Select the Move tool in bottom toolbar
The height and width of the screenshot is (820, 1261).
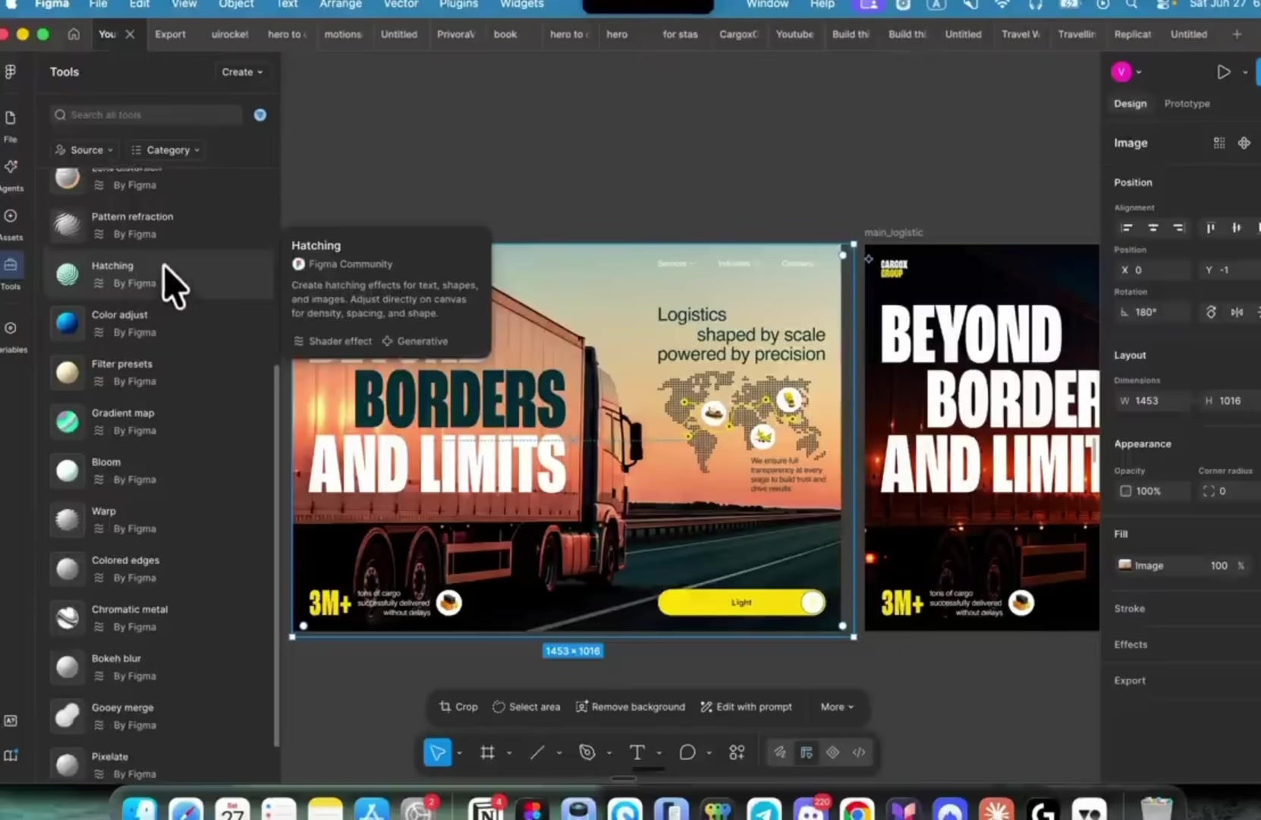tap(437, 752)
